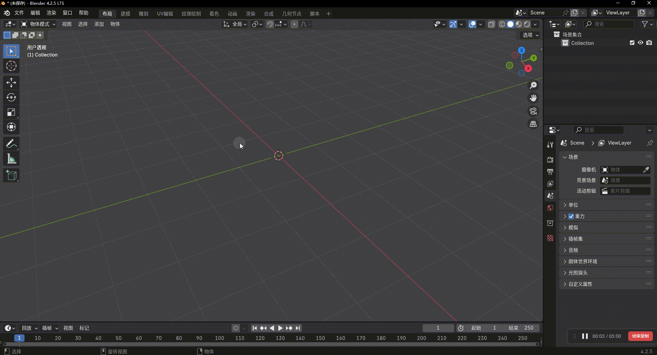Image resolution: width=657 pixels, height=355 pixels.
Task: Select the Scale tool
Action: [11, 112]
